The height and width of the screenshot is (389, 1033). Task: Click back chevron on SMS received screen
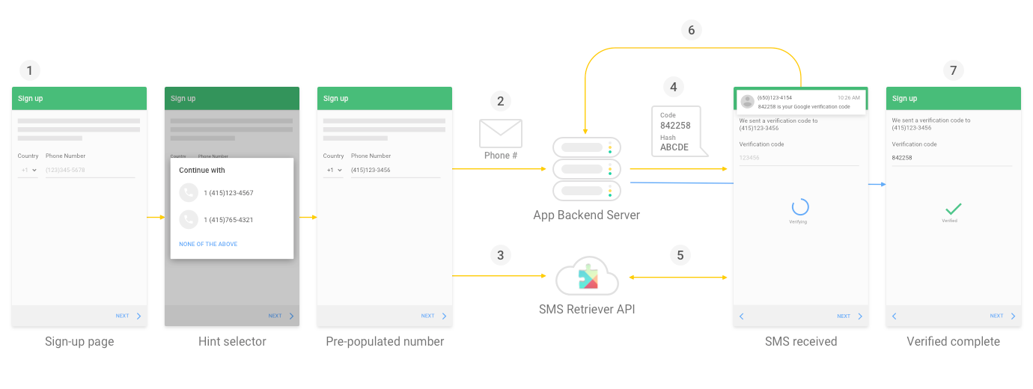742,316
